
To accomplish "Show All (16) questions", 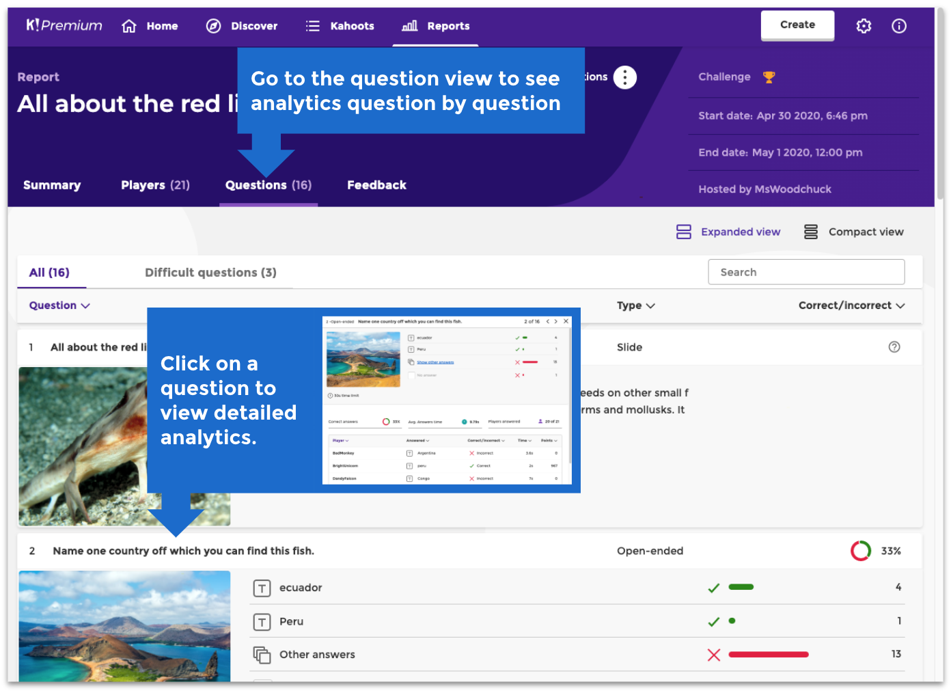I will tap(49, 273).
